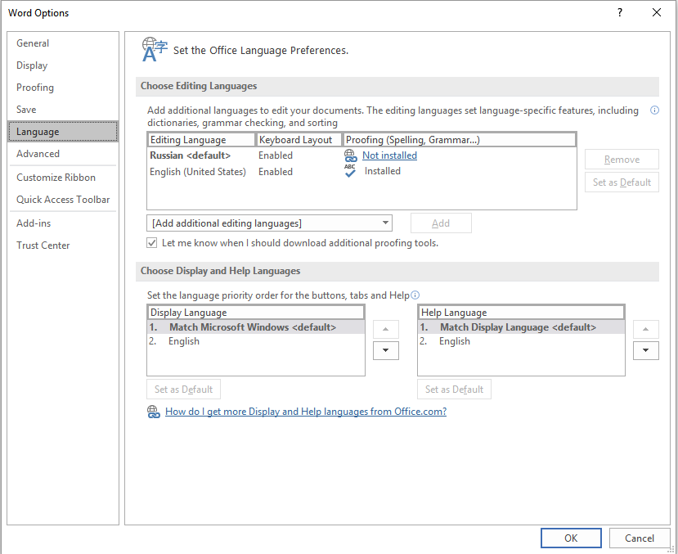Select the Language options category

tap(63, 132)
